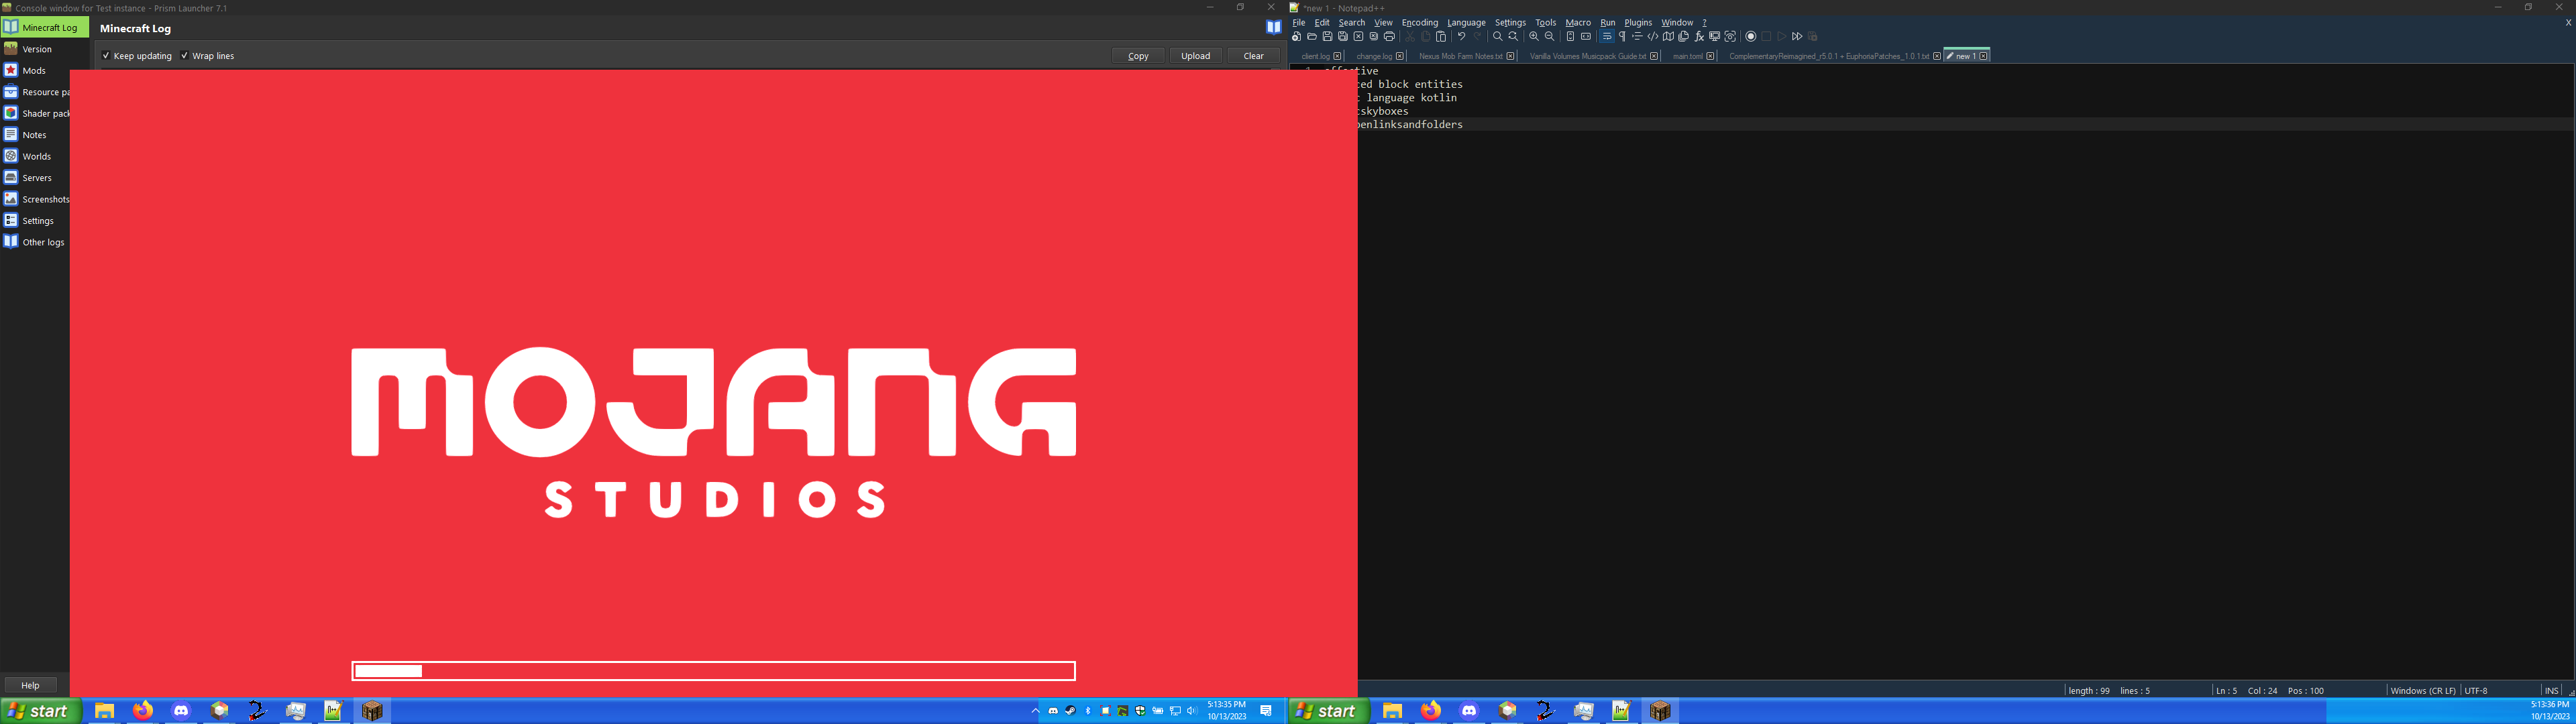The height and width of the screenshot is (724, 2576).
Task: Show all characters using the paragraph mark icon
Action: click(x=1622, y=36)
